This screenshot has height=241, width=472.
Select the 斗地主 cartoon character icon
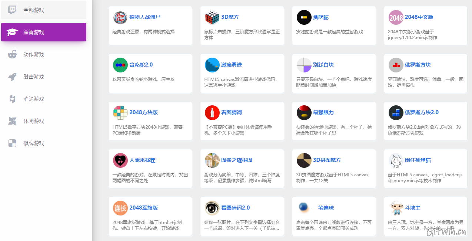pyautogui.click(x=396, y=208)
